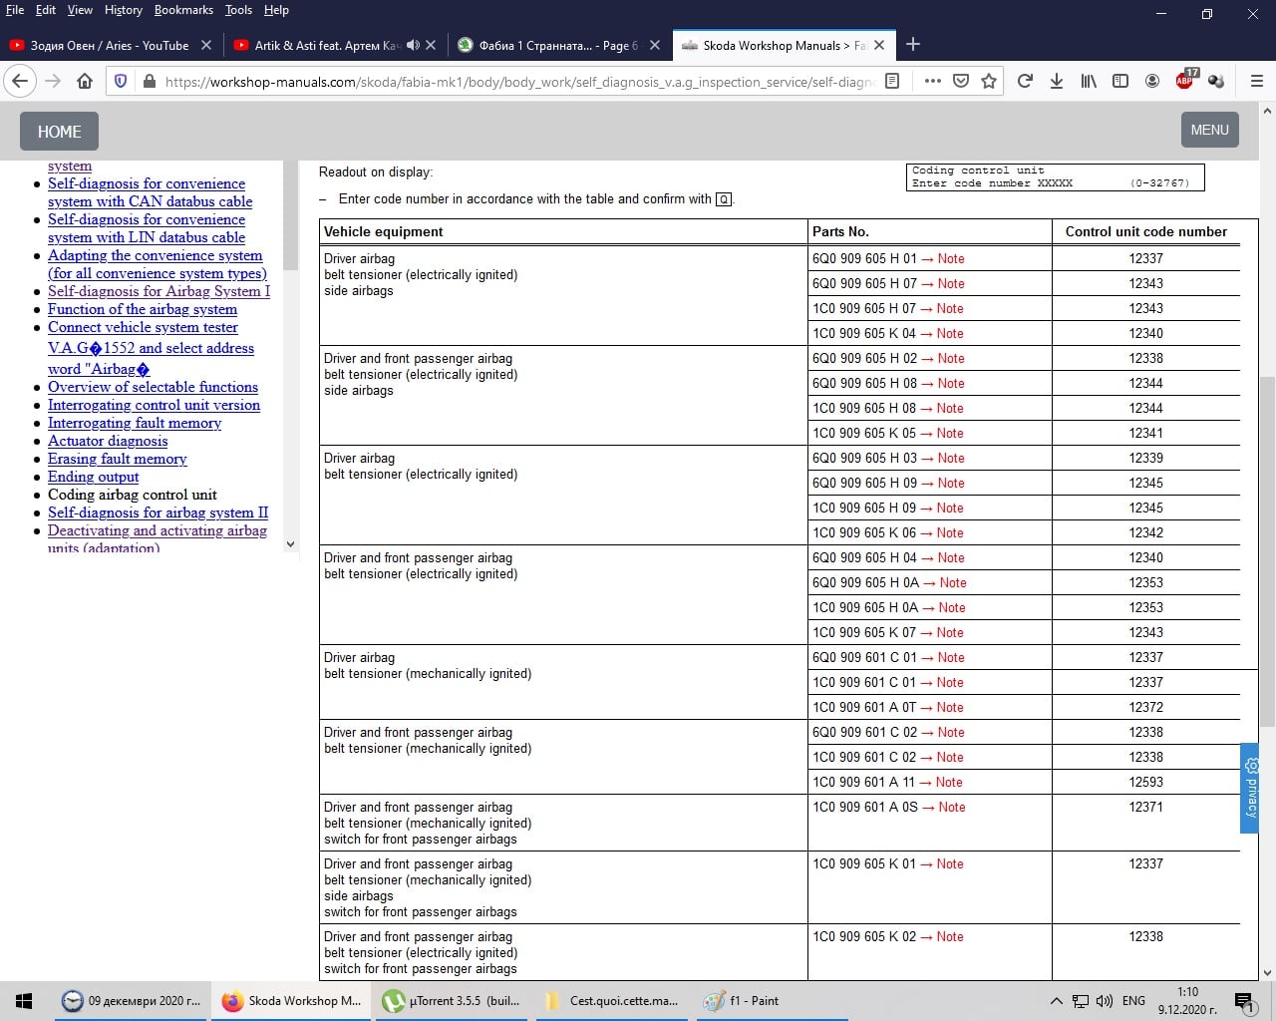Click the main page vertical scrollbar thumb

tap(1267, 551)
